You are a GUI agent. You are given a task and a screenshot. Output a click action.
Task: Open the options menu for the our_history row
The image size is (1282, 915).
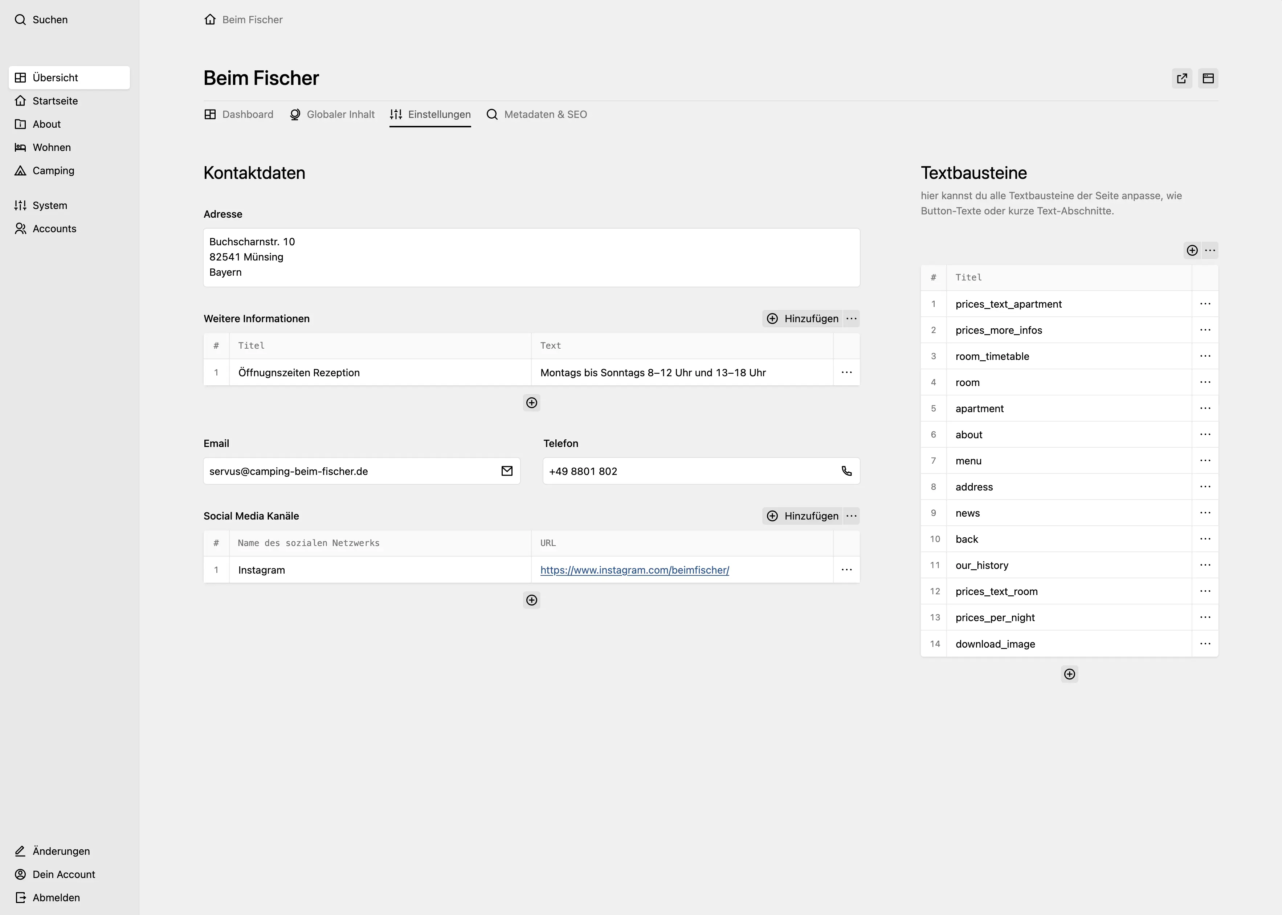coord(1205,565)
